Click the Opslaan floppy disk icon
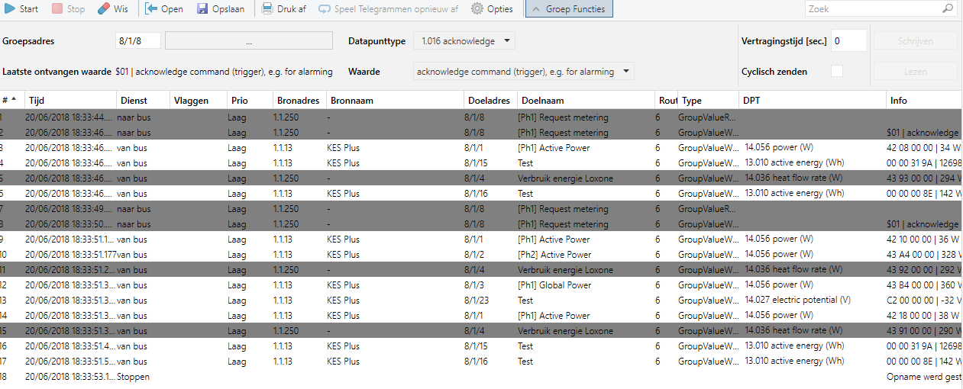The image size is (963, 389). coord(202,9)
